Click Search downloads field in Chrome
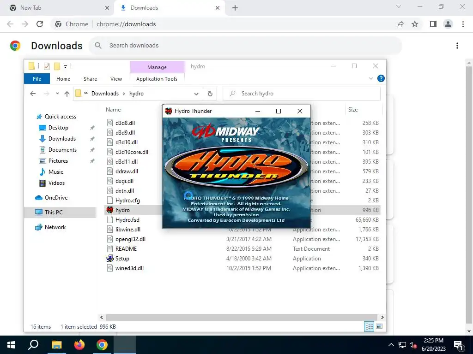Screen dimensions: 473x354 point(245,46)
